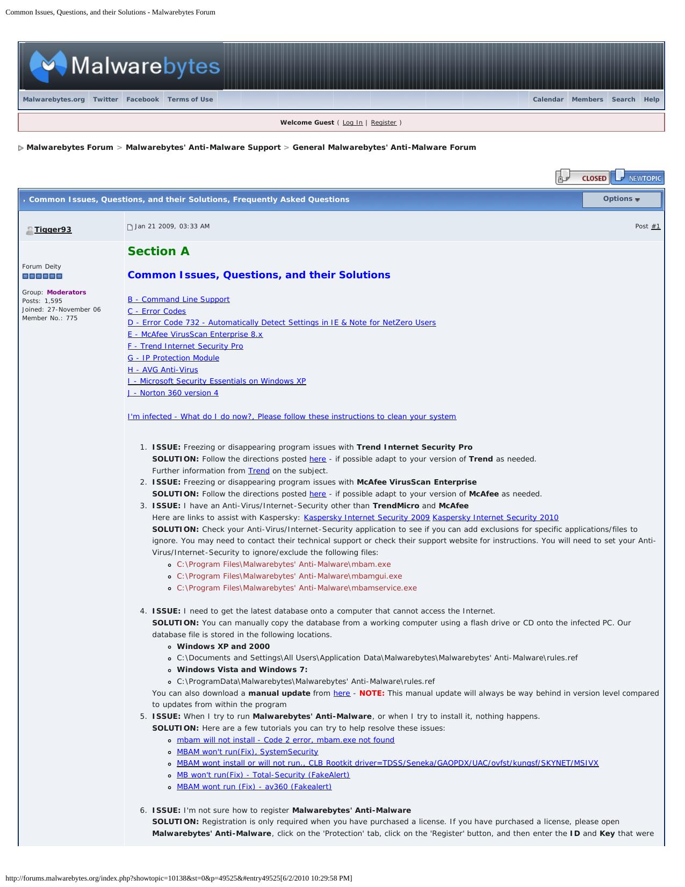Open I'm infected - What do I do now link
The height and width of the screenshot is (887, 685).
(292, 416)
